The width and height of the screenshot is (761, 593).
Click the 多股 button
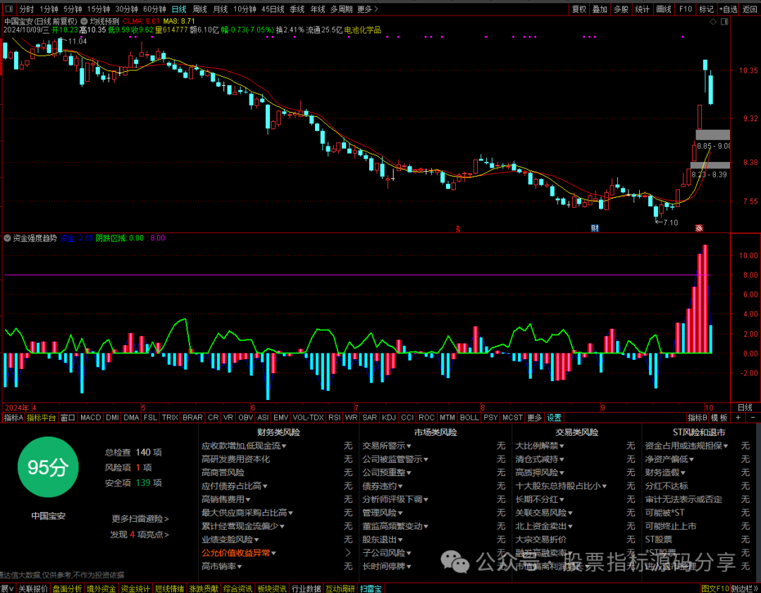[621, 9]
